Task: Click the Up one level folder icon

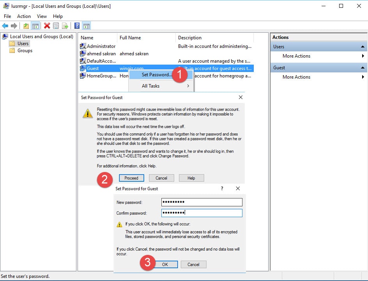Action: pos(26,26)
